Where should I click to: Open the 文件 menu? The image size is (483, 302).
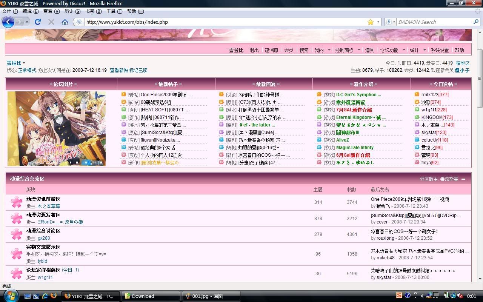tap(10, 11)
